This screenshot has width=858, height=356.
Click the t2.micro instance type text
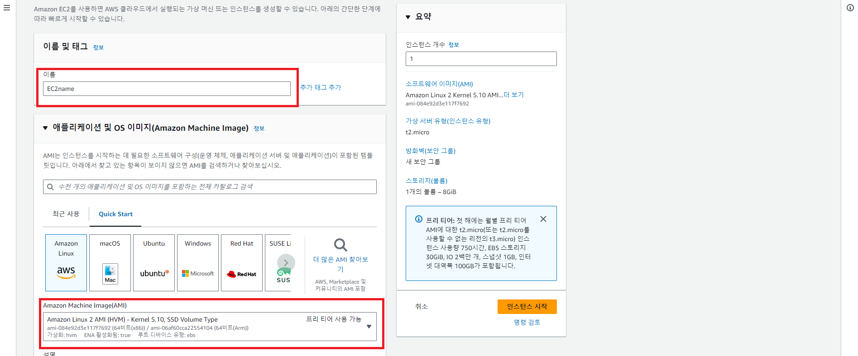point(417,132)
